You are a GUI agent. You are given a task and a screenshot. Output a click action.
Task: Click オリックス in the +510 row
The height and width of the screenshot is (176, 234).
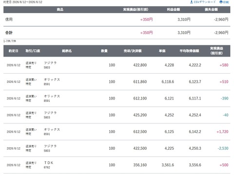click(52, 79)
